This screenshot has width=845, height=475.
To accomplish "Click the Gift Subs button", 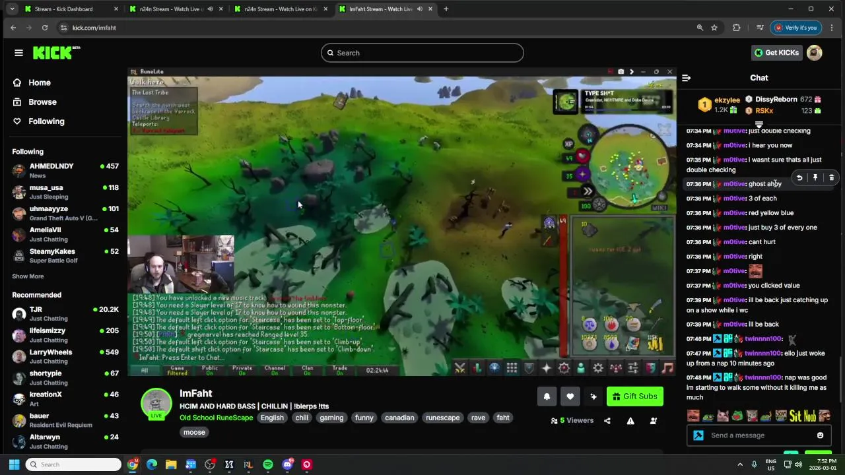I will (x=634, y=396).
